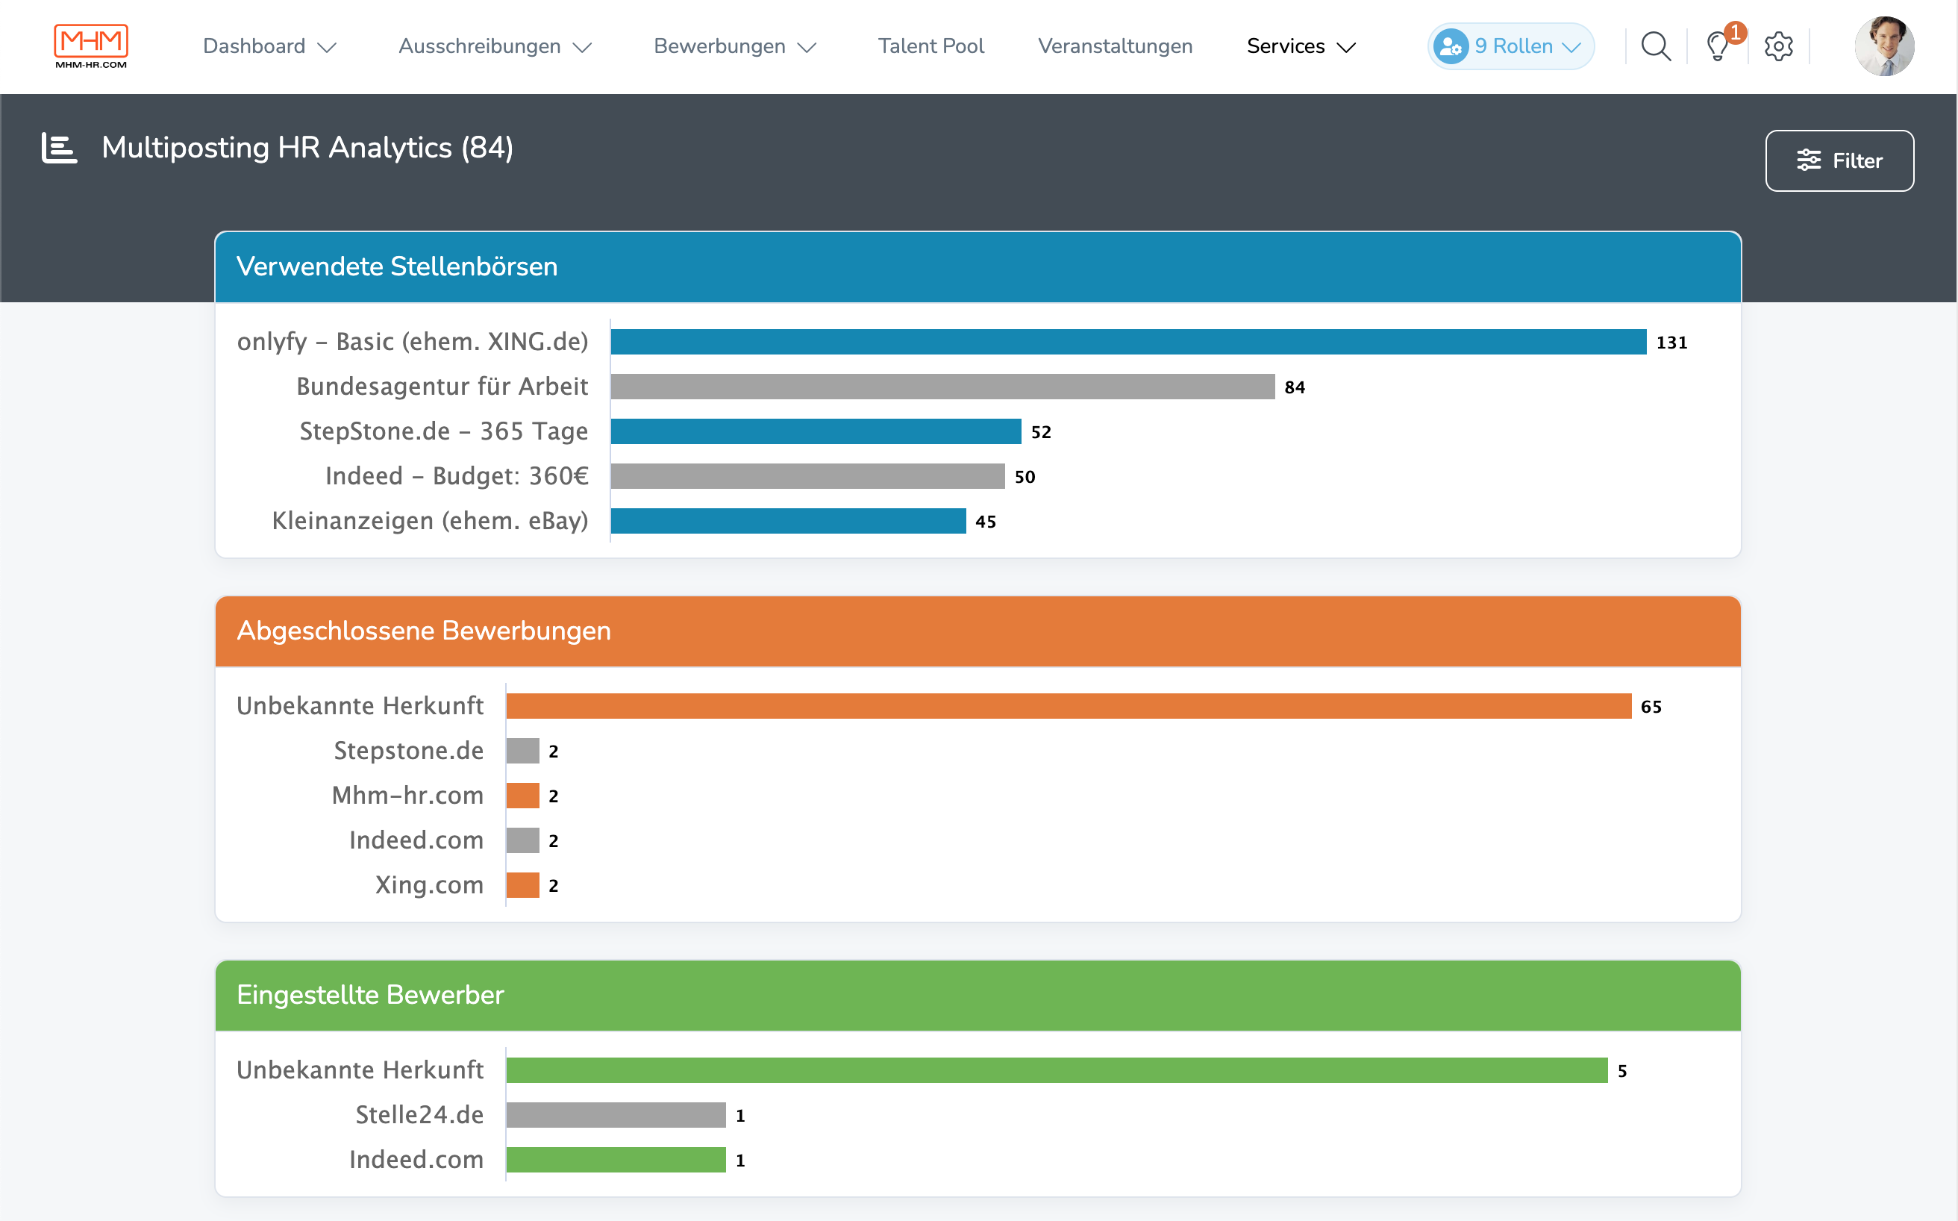Image resolution: width=1958 pixels, height=1221 pixels.
Task: Expand the Dashboard menu
Action: [269, 46]
